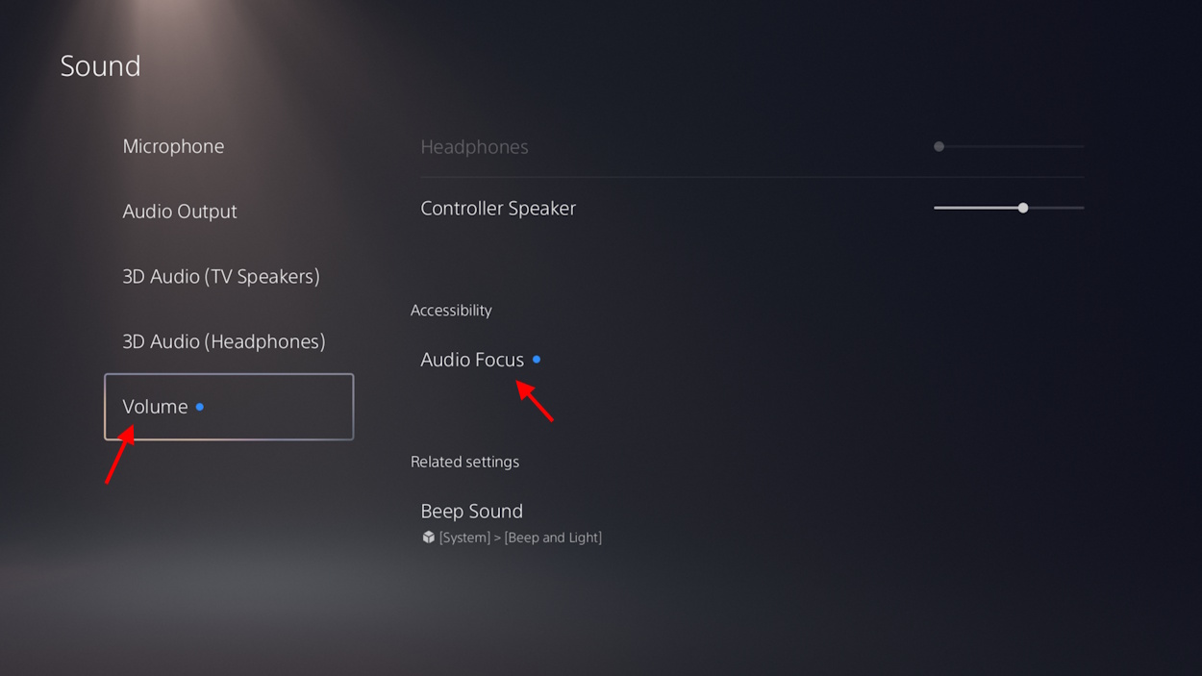Click the Related settings section label
This screenshot has width=1202, height=676.
pyautogui.click(x=464, y=462)
